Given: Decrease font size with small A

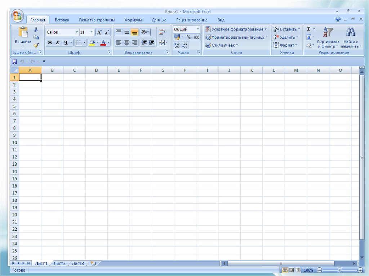Looking at the screenshot, I should tap(107, 32).
